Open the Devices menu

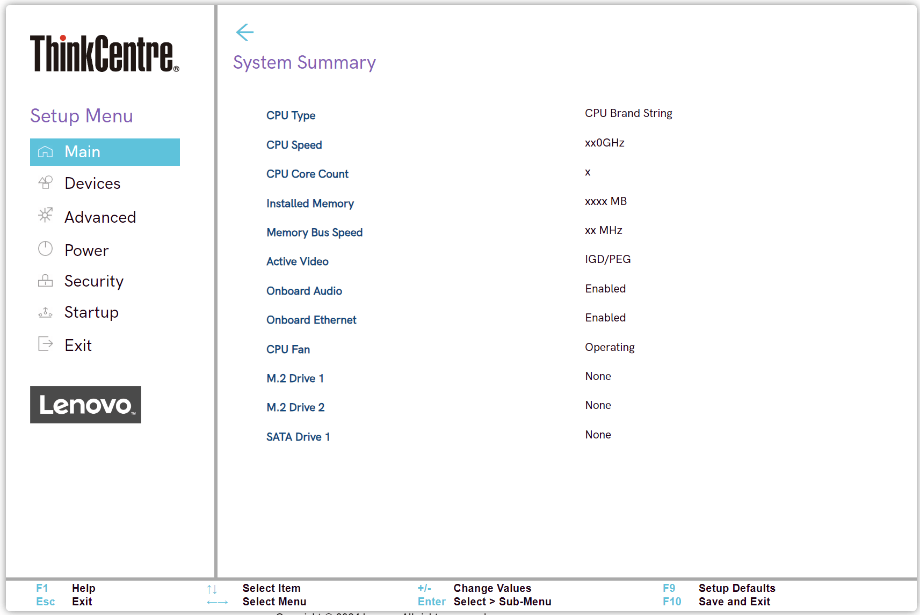click(92, 184)
